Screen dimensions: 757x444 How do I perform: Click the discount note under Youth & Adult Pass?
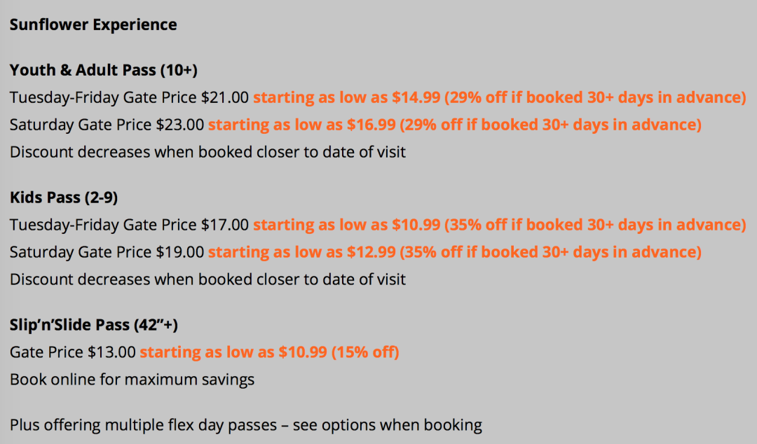tap(207, 152)
